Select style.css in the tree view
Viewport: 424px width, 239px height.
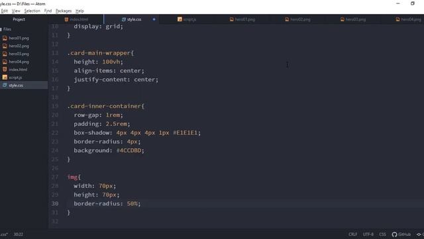click(x=16, y=86)
